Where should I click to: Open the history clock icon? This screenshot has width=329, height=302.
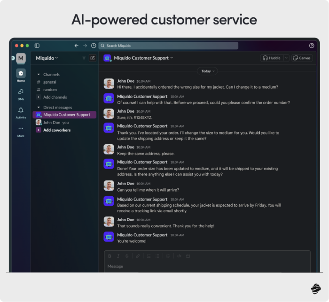pos(94,46)
